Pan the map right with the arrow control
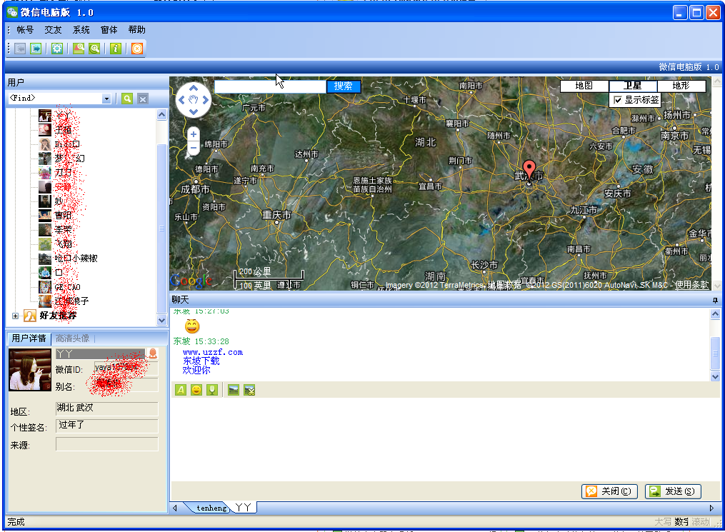Screen dimensions: 725x532 (205, 100)
